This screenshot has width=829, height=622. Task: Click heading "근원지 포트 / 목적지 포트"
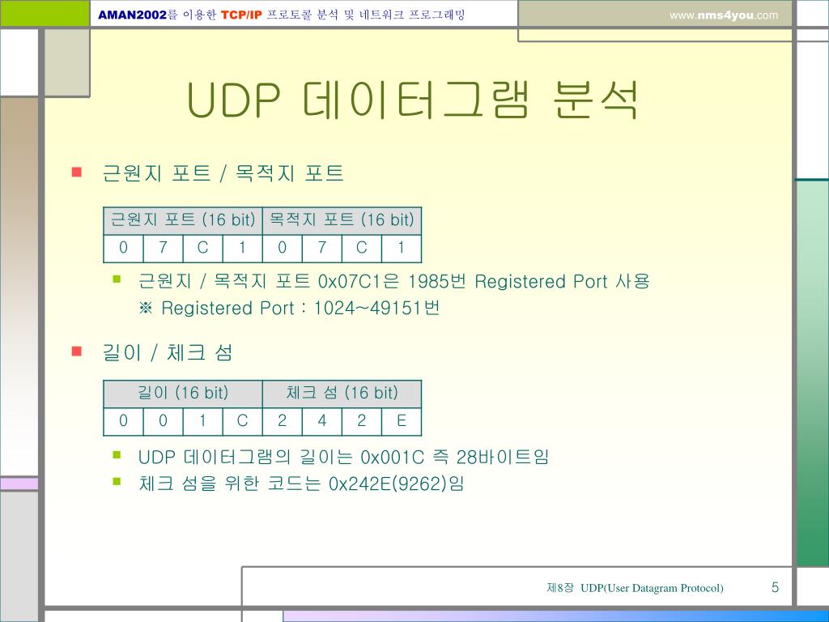(223, 173)
